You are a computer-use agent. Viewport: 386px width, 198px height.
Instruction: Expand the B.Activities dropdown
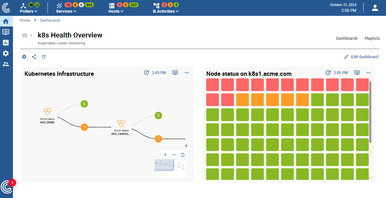coord(166,11)
